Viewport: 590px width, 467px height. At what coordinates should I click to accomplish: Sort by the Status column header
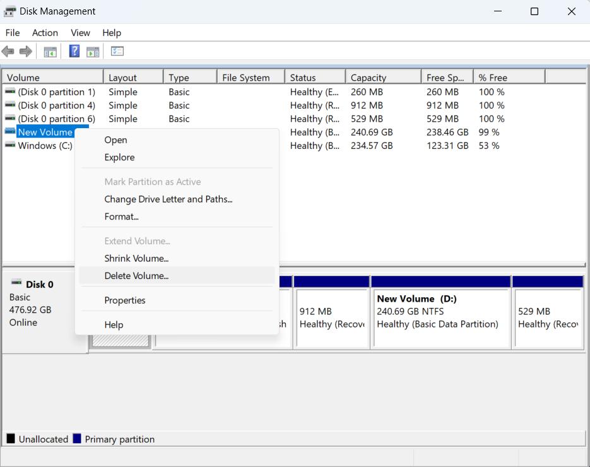(316, 78)
